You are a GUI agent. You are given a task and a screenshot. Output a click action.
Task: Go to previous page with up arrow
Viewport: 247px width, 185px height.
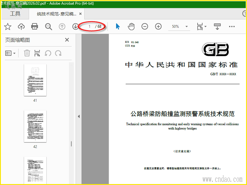[x=62, y=27]
